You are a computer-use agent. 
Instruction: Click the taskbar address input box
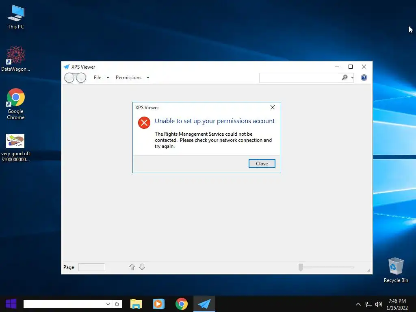pyautogui.click(x=64, y=304)
